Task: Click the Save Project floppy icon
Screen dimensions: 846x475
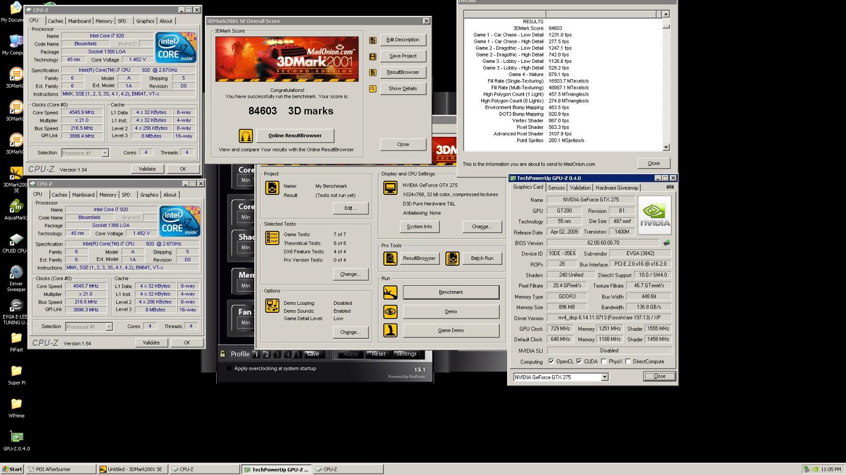Action: click(373, 57)
